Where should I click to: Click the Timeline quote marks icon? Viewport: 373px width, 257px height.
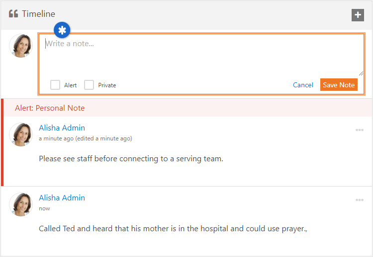(x=13, y=14)
